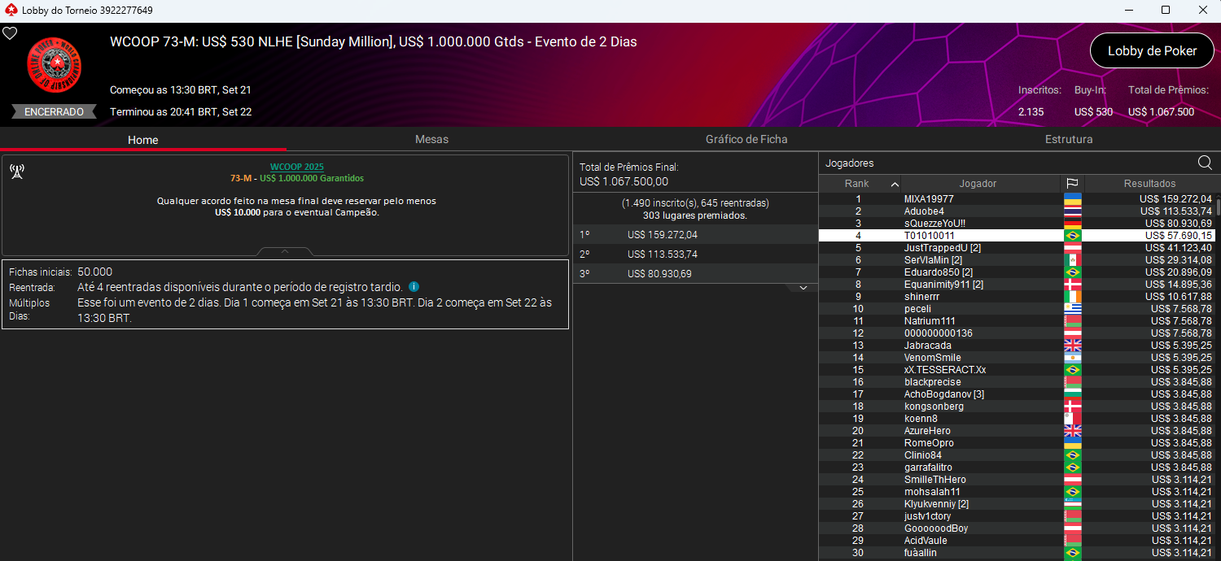Click PokerStars icon in title bar

11,11
